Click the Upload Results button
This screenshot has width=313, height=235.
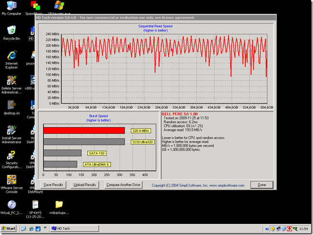pos(84,185)
